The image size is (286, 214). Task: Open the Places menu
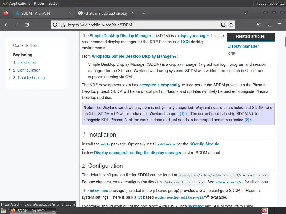pyautogui.click(x=39, y=3)
